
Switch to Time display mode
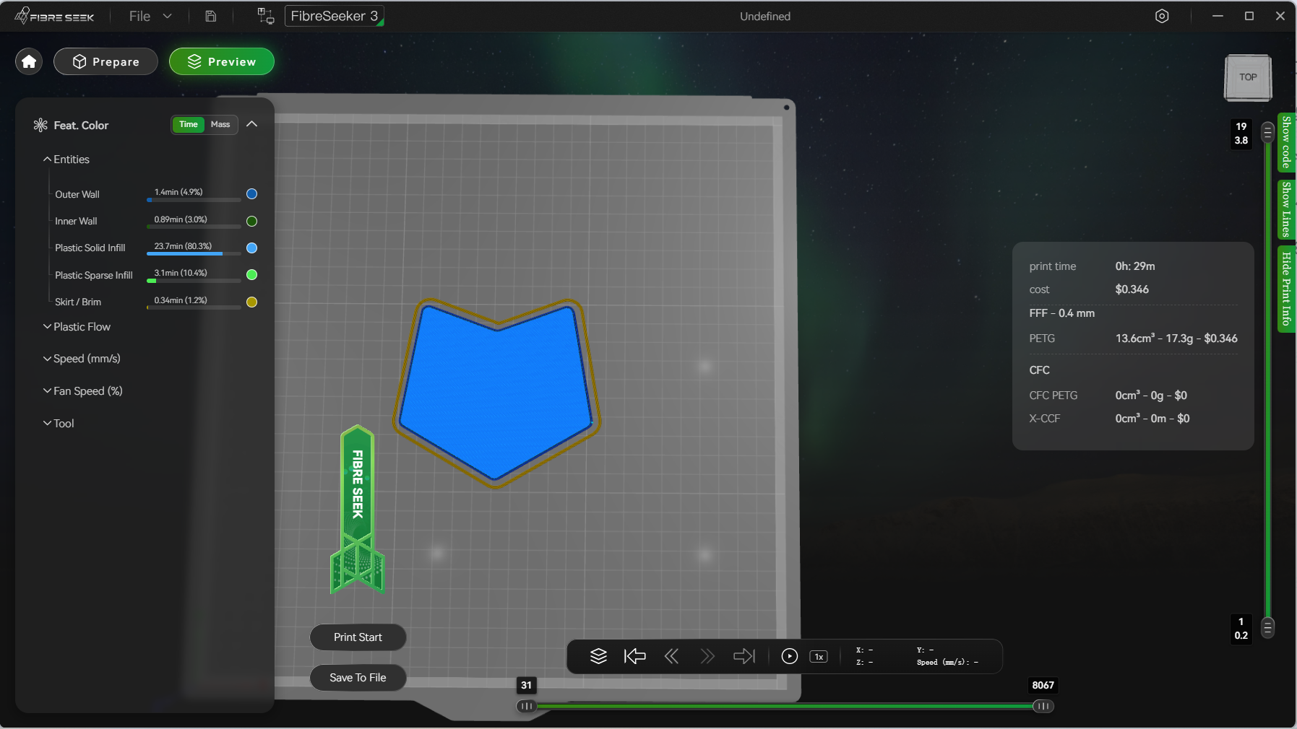pyautogui.click(x=189, y=124)
